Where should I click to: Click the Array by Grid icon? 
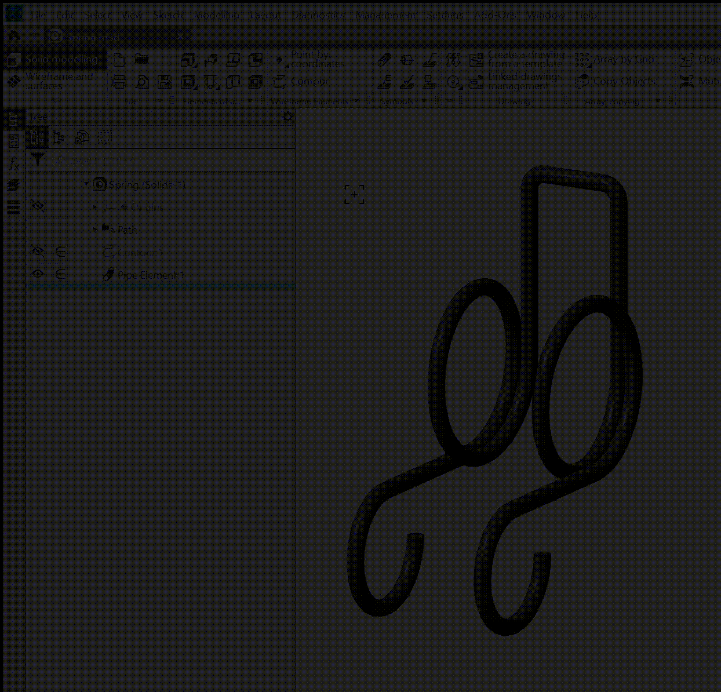[x=582, y=59]
